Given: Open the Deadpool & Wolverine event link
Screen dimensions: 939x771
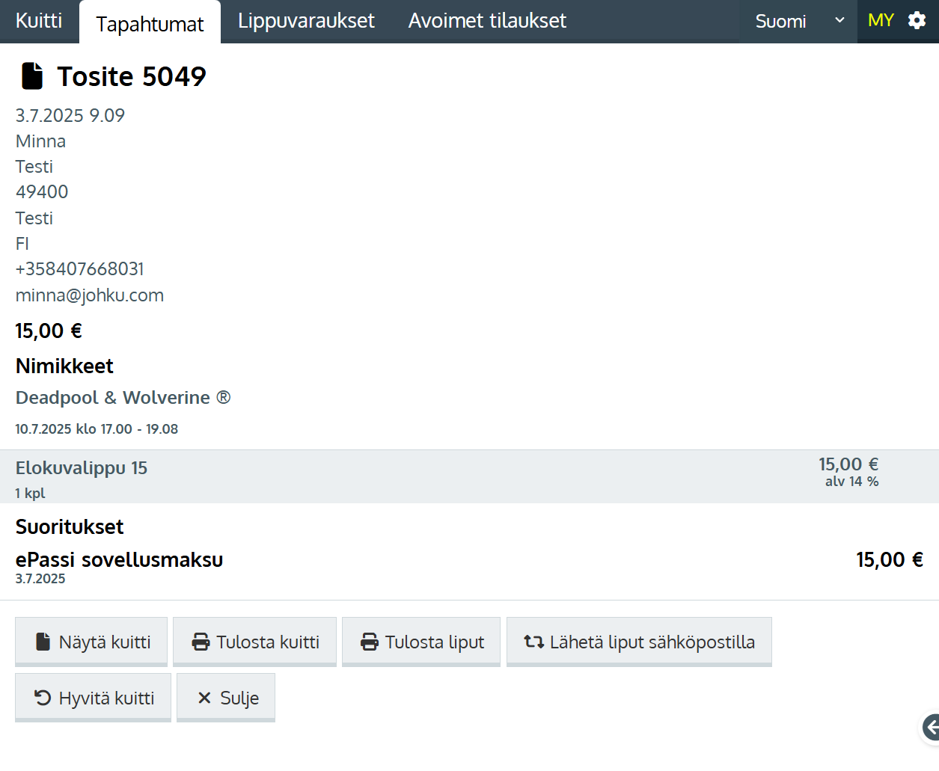Looking at the screenshot, I should tap(123, 397).
